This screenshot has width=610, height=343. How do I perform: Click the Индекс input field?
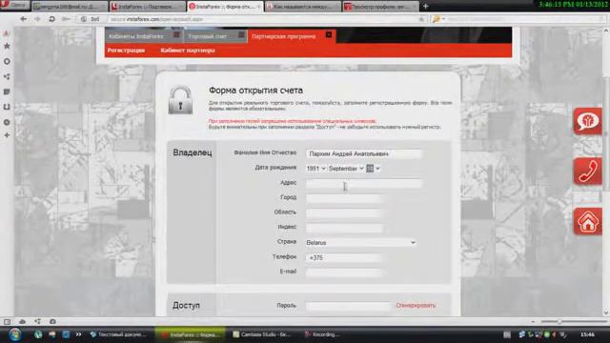coord(344,228)
